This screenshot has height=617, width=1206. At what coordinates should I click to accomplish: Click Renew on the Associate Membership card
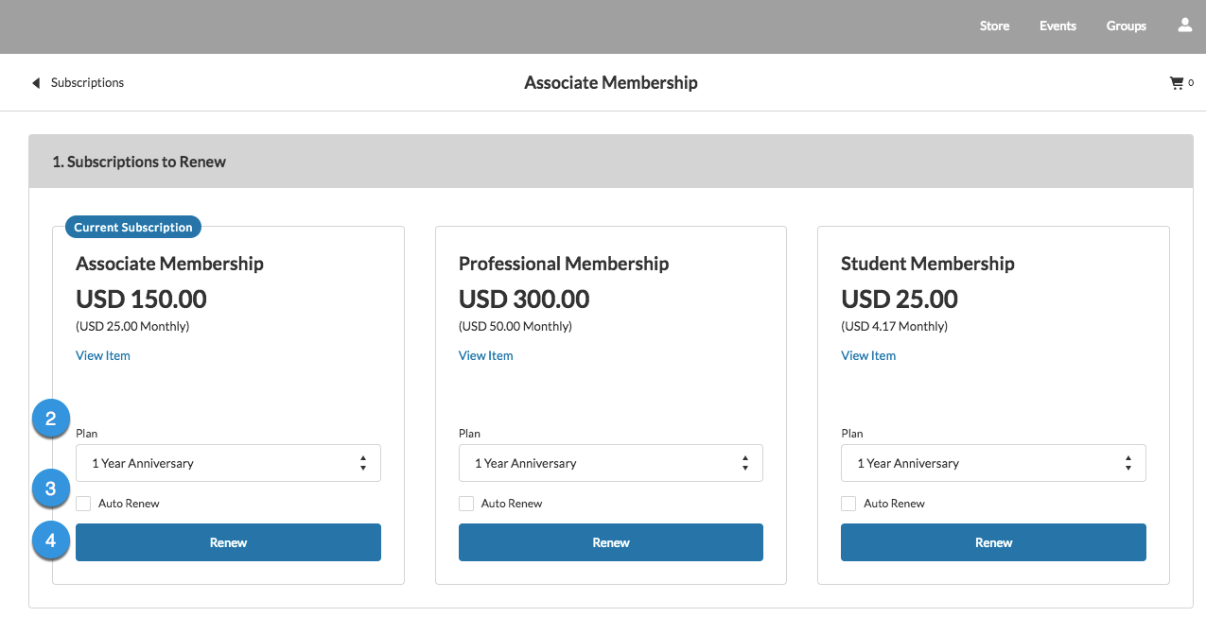coord(228,542)
